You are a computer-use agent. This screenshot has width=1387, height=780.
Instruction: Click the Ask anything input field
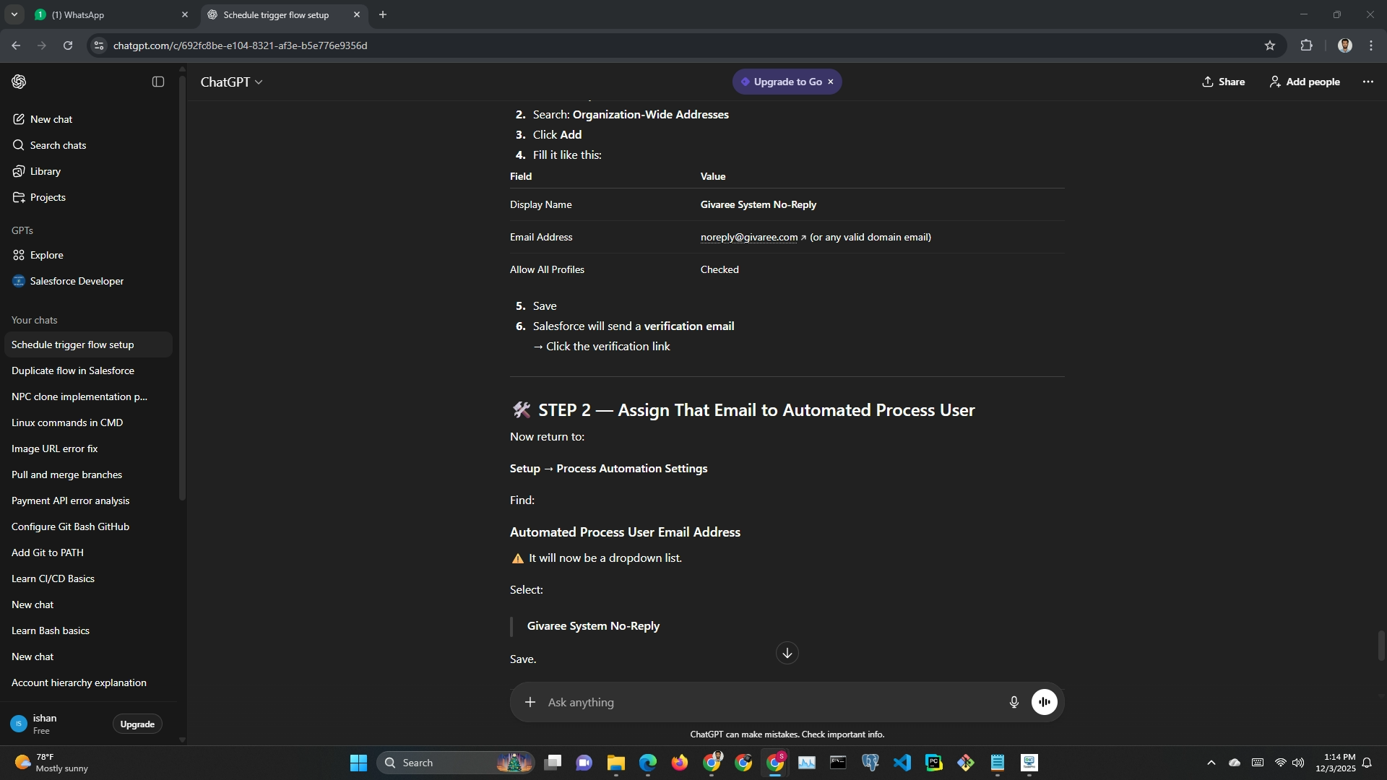[x=766, y=702]
